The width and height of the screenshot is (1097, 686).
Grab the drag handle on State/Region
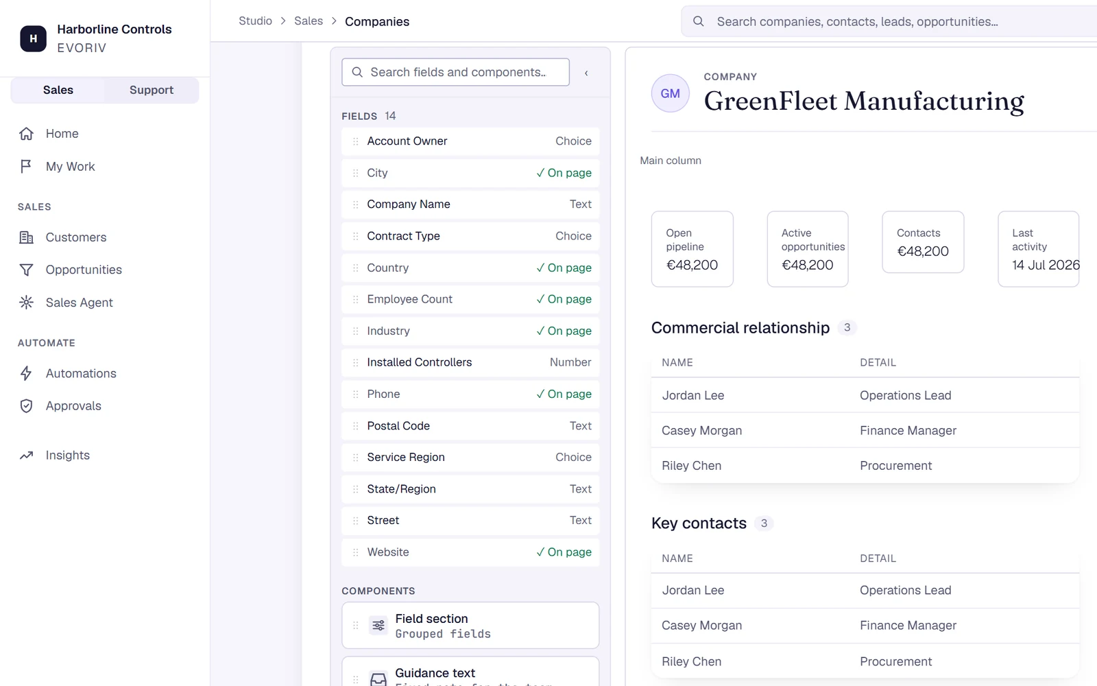pyautogui.click(x=355, y=489)
